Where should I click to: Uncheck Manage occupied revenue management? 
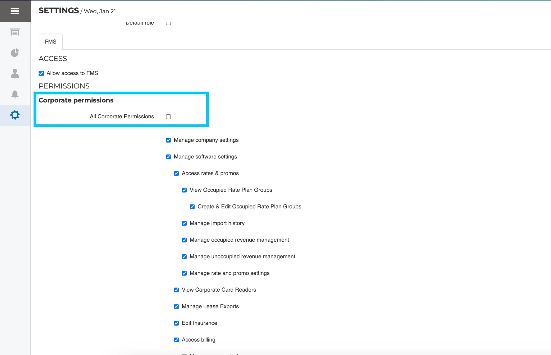[184, 240]
